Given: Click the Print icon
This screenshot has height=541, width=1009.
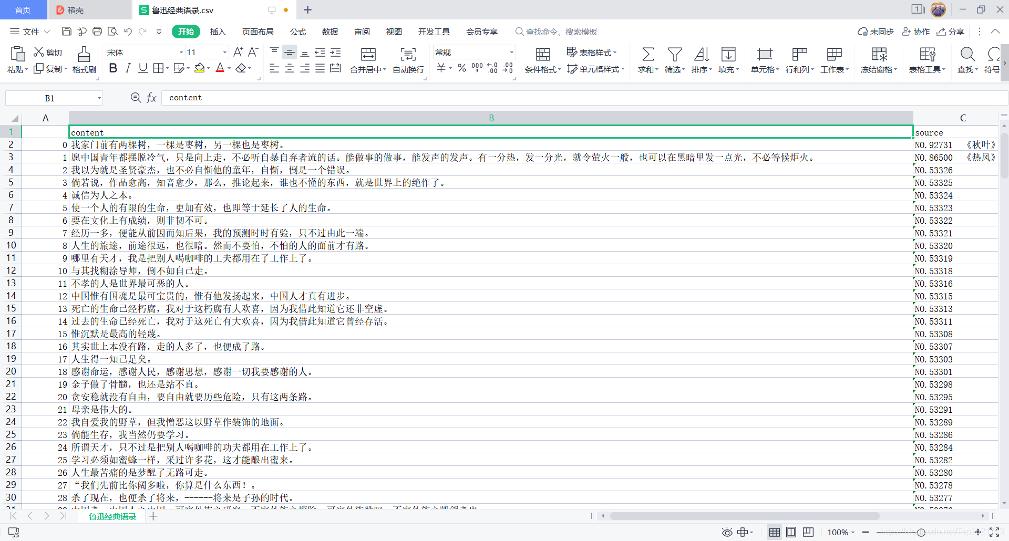Looking at the screenshot, I should 97,32.
